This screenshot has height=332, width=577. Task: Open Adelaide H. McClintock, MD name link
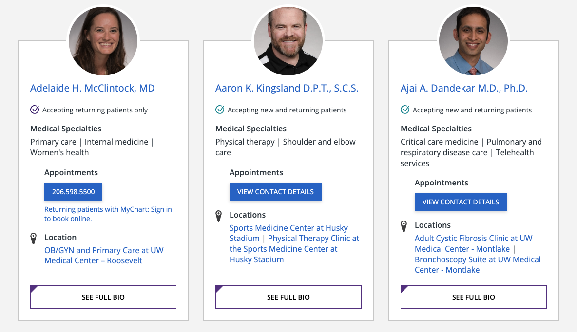[x=93, y=88]
